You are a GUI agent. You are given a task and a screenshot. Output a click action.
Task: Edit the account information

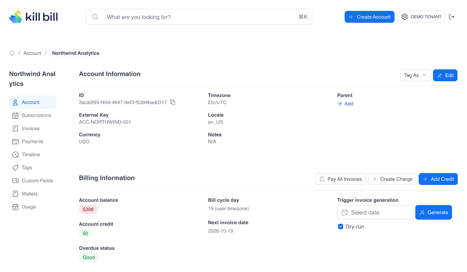tap(445, 75)
